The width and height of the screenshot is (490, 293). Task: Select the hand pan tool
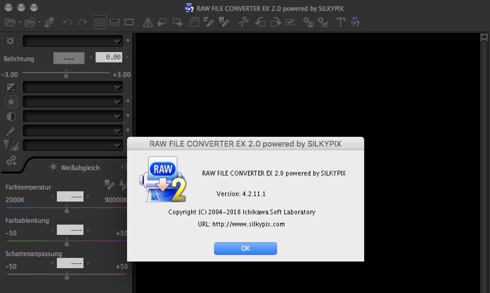click(x=195, y=22)
